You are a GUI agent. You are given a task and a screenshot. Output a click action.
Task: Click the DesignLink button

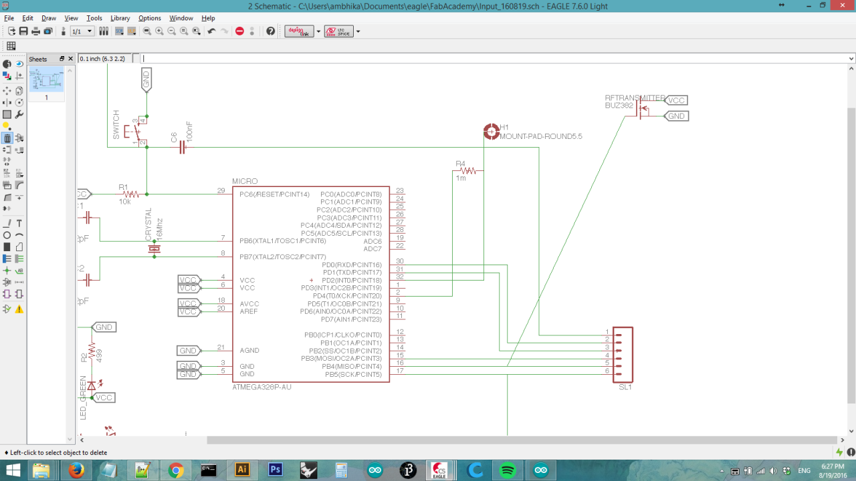point(299,31)
